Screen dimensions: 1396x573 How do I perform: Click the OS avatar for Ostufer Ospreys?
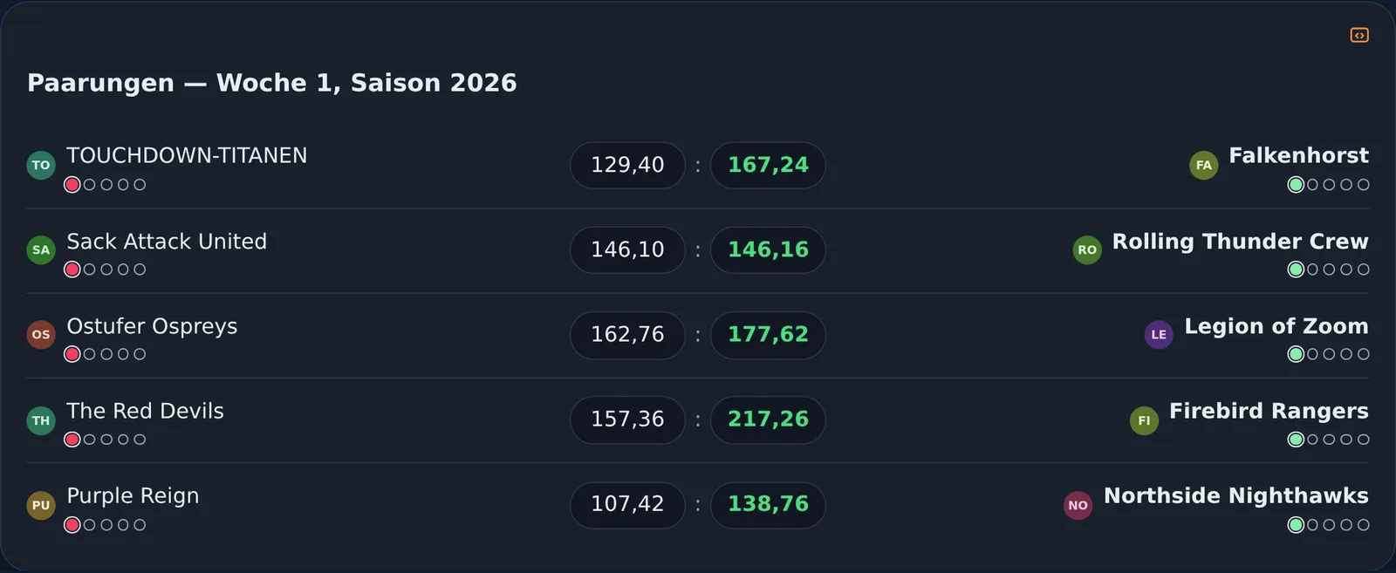(41, 334)
